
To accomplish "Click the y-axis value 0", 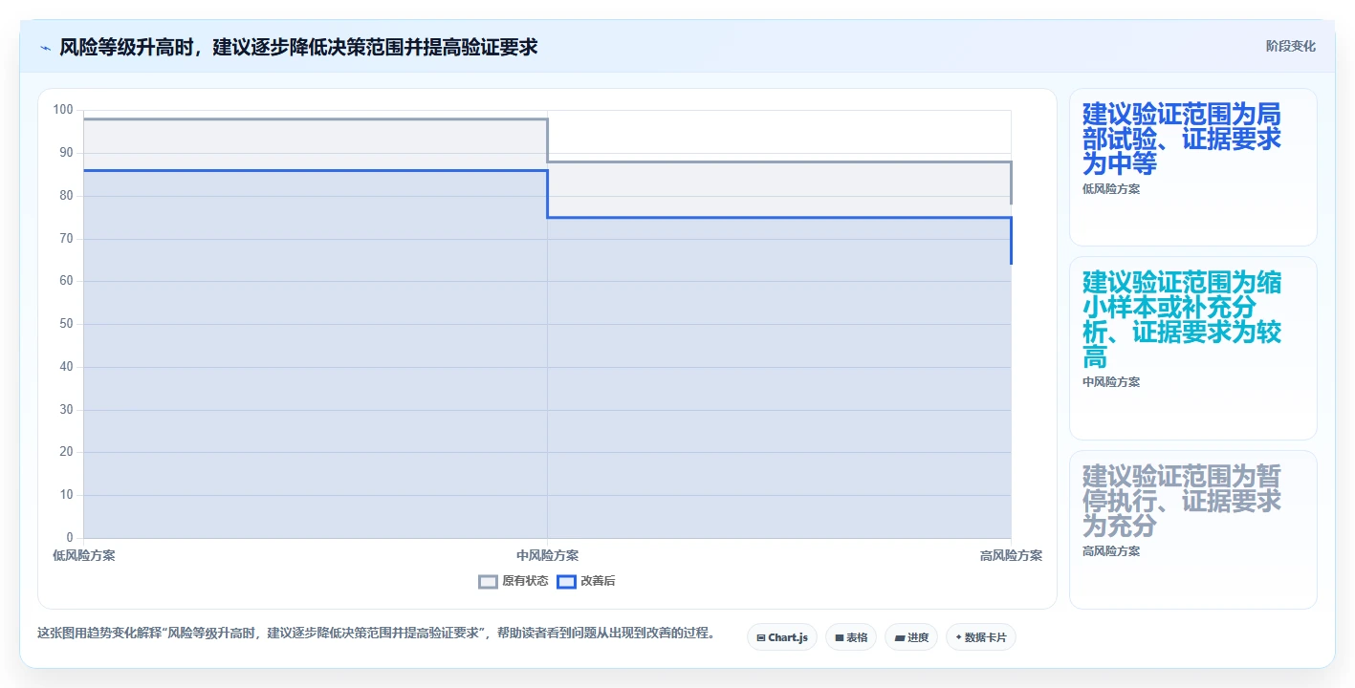I will tap(70, 538).
